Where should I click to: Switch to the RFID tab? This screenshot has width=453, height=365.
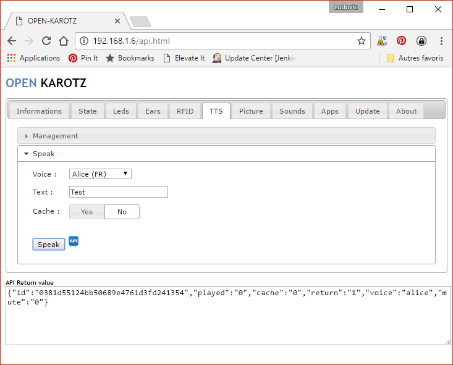point(185,111)
